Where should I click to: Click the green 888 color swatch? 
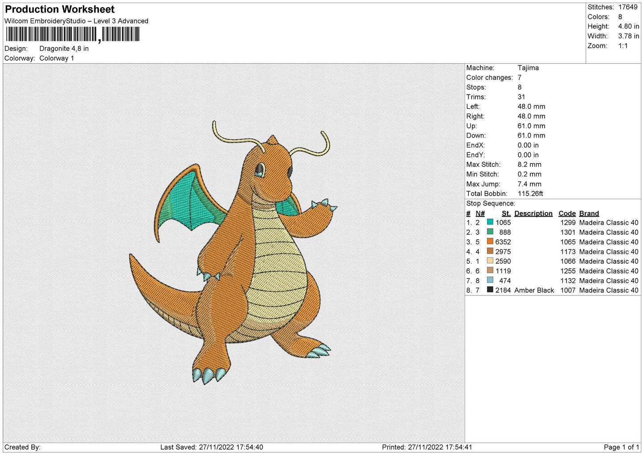point(490,232)
